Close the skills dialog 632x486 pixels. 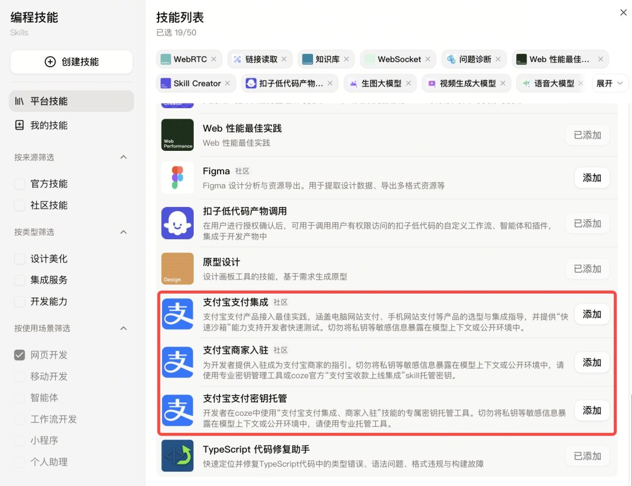tap(624, 12)
